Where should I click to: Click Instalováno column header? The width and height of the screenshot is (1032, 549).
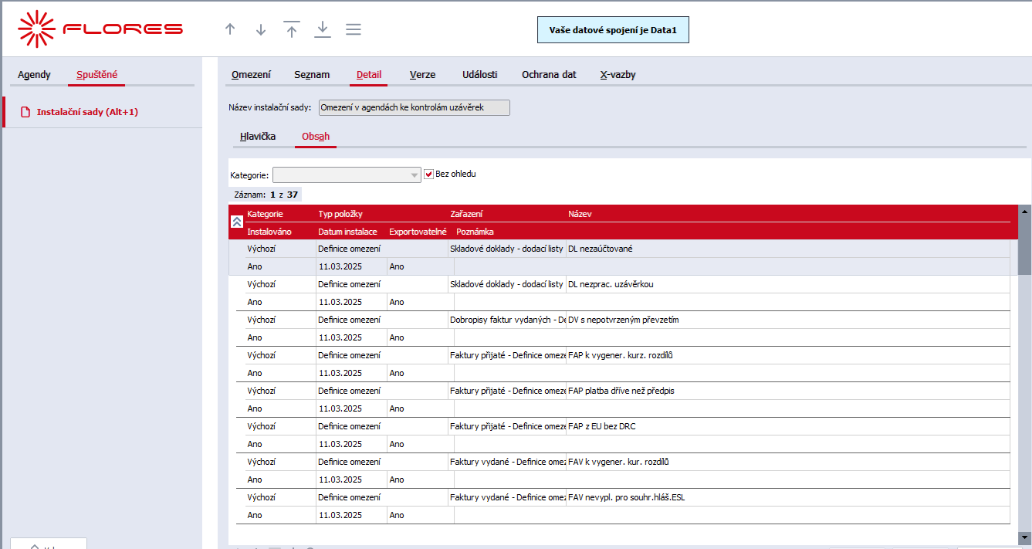click(269, 232)
